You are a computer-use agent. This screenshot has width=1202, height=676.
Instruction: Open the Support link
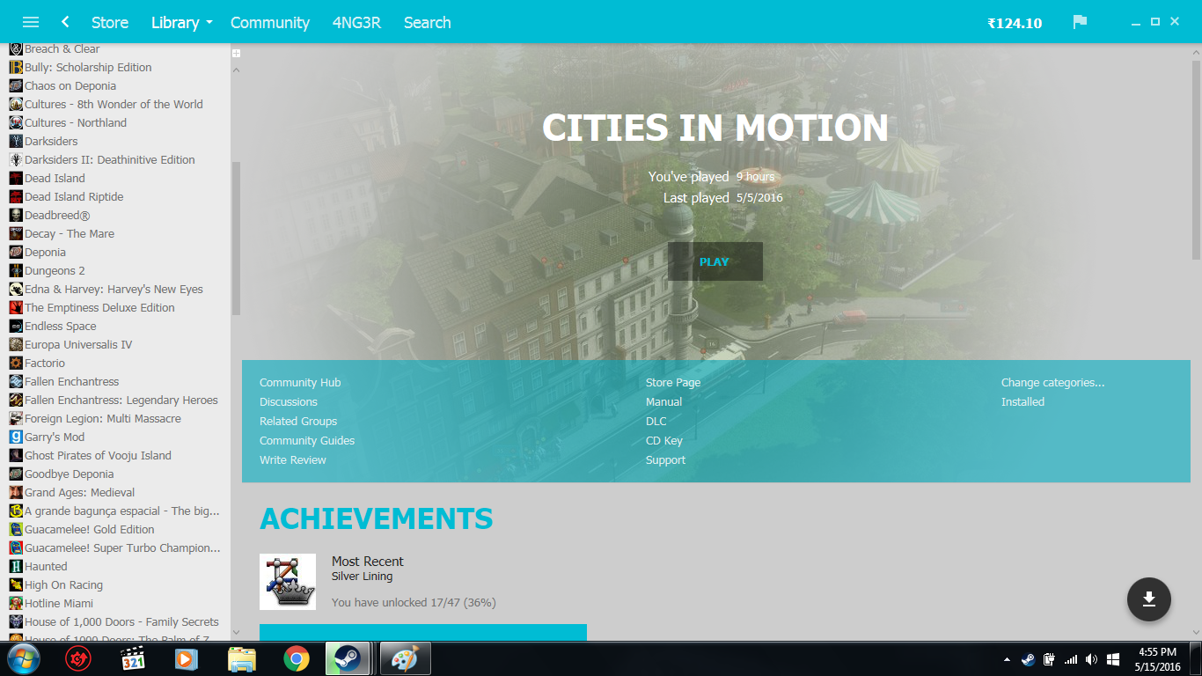point(665,459)
